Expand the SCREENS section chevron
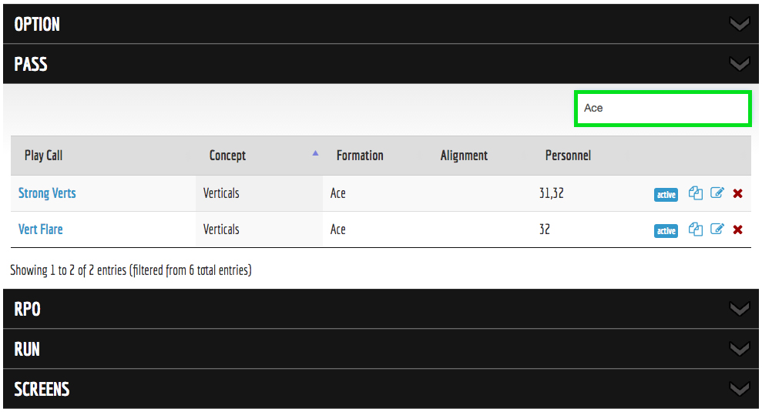Image resolution: width=762 pixels, height=412 pixels. click(x=739, y=390)
